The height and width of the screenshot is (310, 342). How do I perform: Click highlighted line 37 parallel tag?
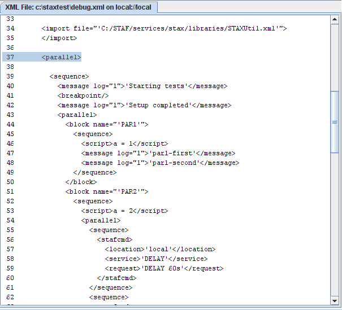tap(61, 57)
